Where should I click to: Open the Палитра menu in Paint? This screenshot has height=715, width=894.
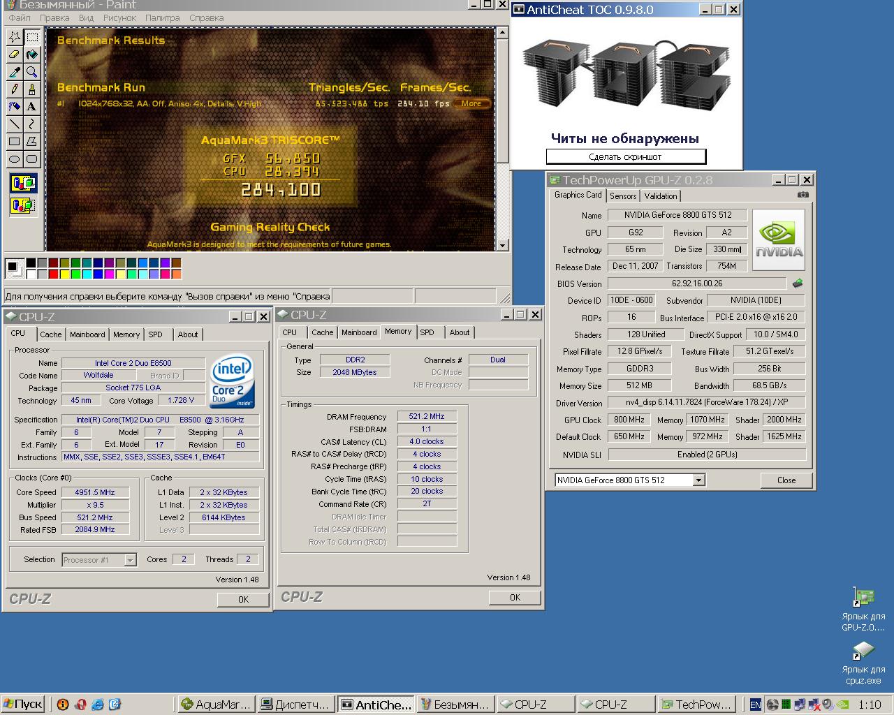162,18
